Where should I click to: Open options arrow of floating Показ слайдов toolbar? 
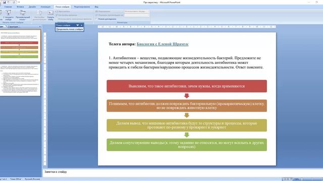tap(78, 25)
